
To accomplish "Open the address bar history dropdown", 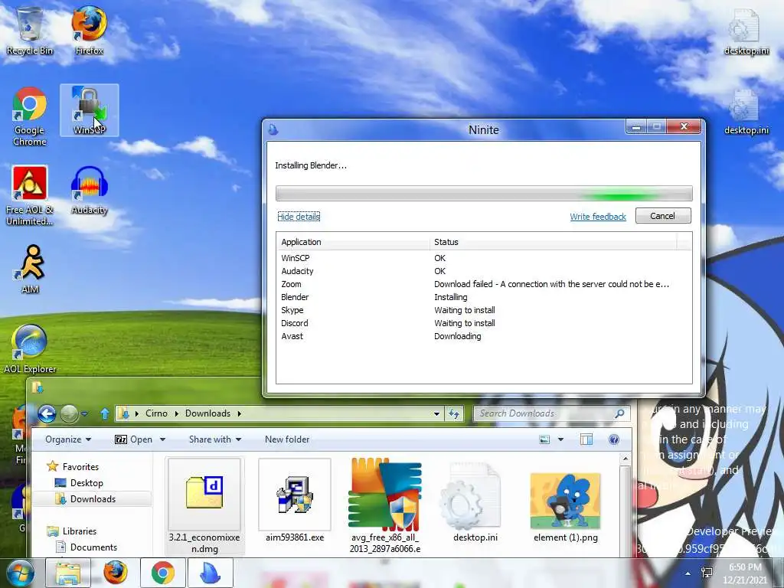I will pos(436,413).
